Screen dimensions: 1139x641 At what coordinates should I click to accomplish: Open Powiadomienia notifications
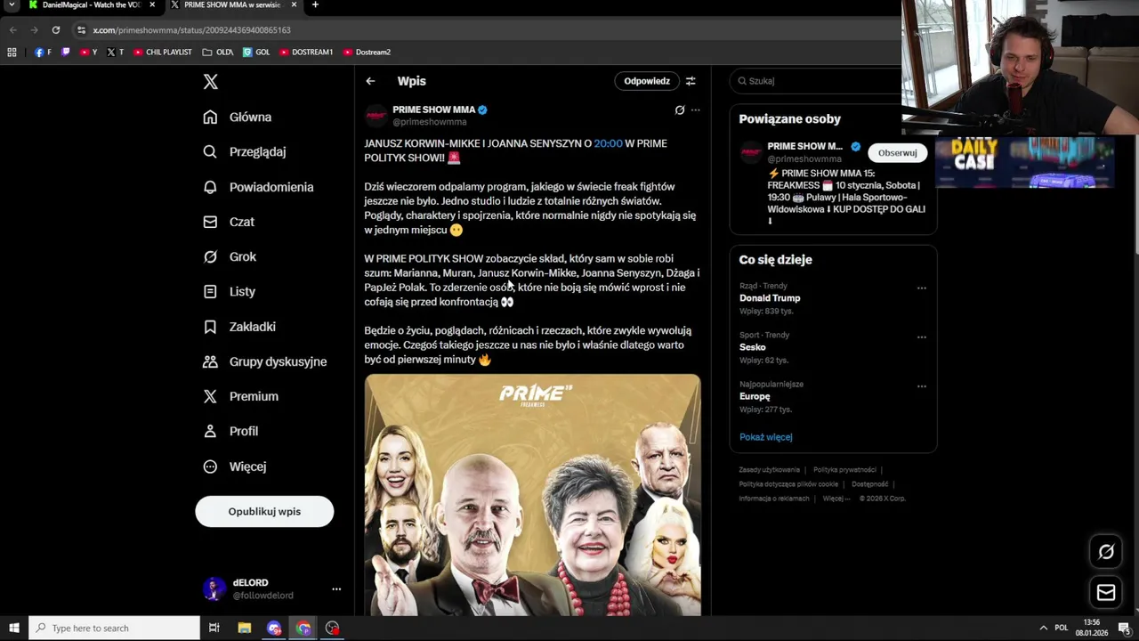[x=258, y=187]
